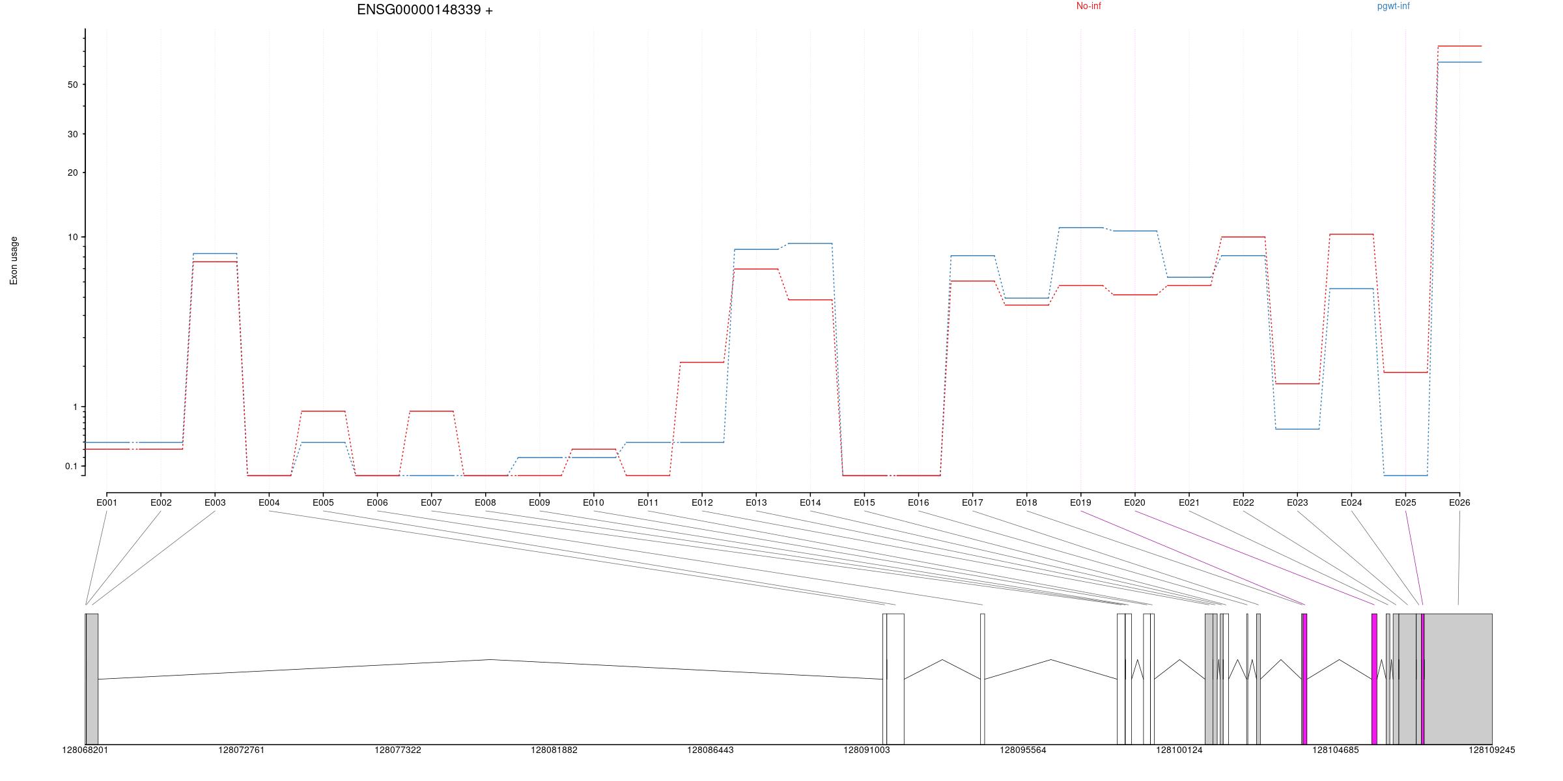Click the E015 exon label
1563x781 pixels.
pos(864,502)
